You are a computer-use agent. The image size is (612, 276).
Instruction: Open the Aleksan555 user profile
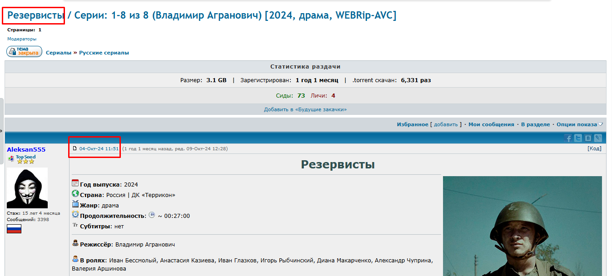tap(26, 149)
